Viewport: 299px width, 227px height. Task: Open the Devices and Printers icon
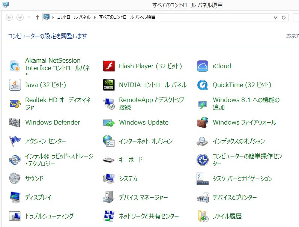pyautogui.click(x=203, y=197)
